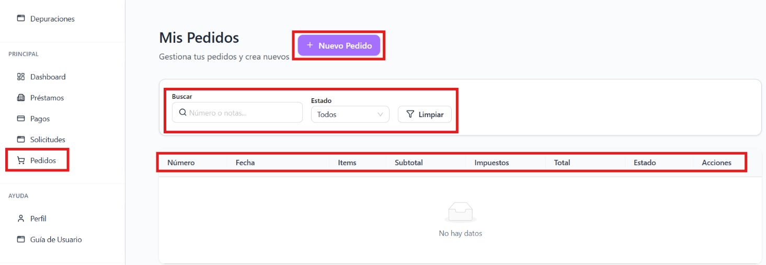Click the Dashboard grid icon
The height and width of the screenshot is (265, 766).
(21, 77)
